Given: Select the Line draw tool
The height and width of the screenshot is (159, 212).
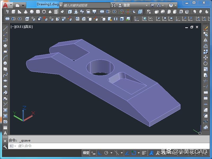Looking at the screenshot, I should click(5, 28).
